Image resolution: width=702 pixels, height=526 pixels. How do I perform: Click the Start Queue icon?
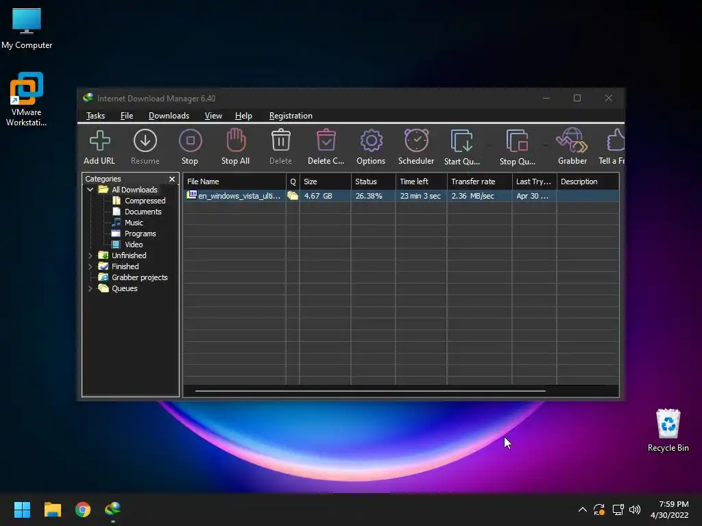tap(461, 141)
